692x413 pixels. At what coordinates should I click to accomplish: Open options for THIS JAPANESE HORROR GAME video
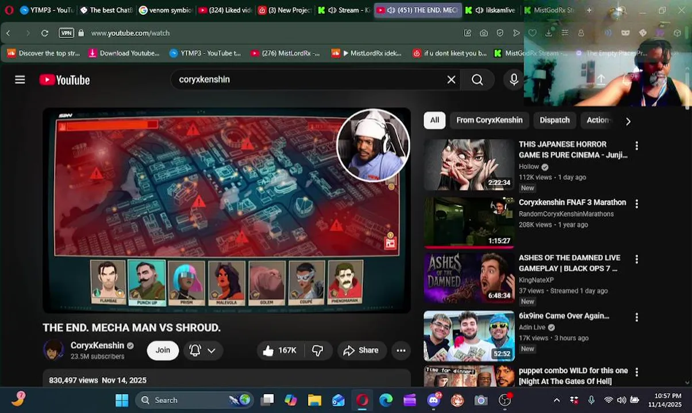tap(636, 146)
